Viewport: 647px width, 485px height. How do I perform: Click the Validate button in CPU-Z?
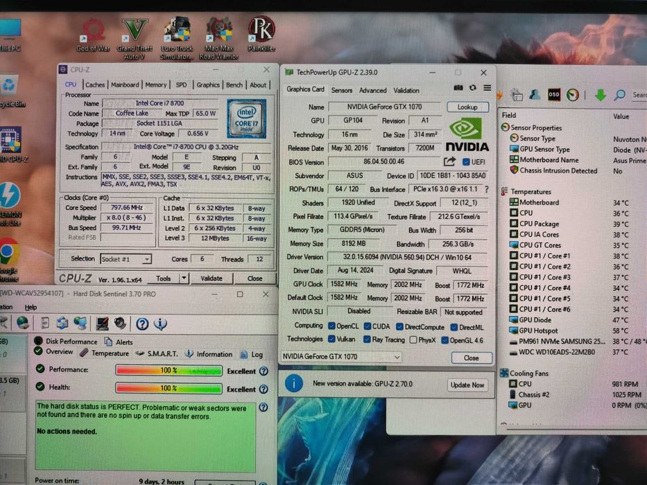click(212, 278)
